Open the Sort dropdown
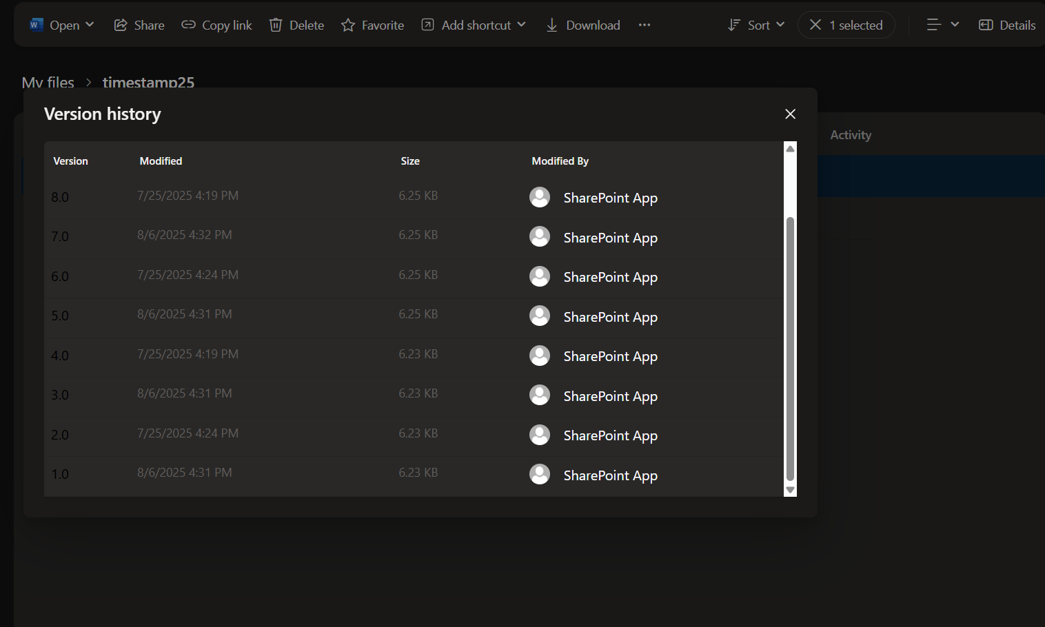 click(x=756, y=25)
